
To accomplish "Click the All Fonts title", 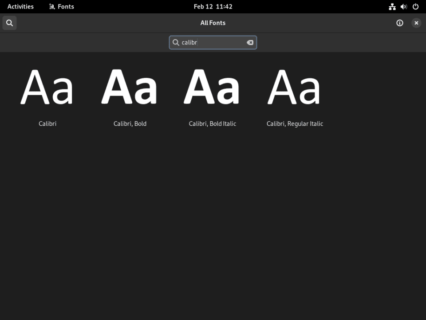I will [x=213, y=23].
